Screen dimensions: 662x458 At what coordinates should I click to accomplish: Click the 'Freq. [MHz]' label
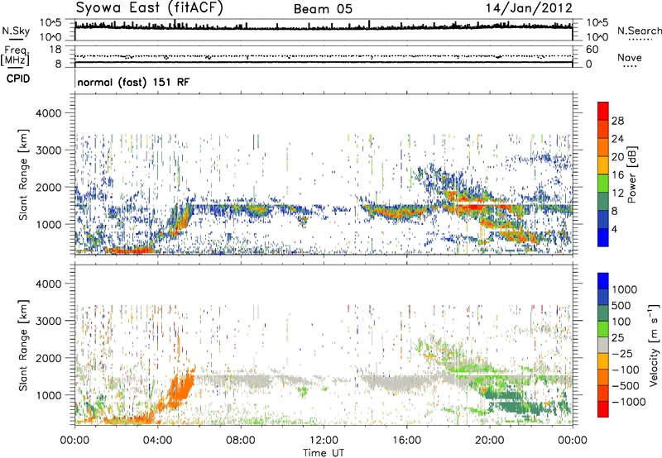[x=15, y=56]
